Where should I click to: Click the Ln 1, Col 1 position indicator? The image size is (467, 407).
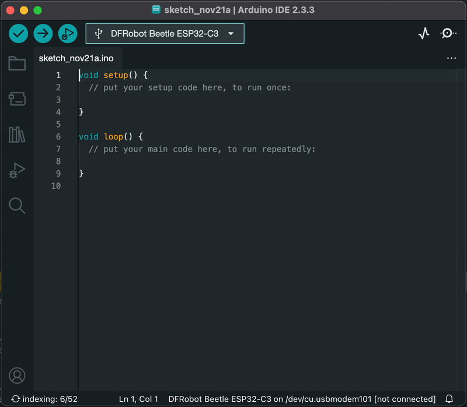(138, 399)
